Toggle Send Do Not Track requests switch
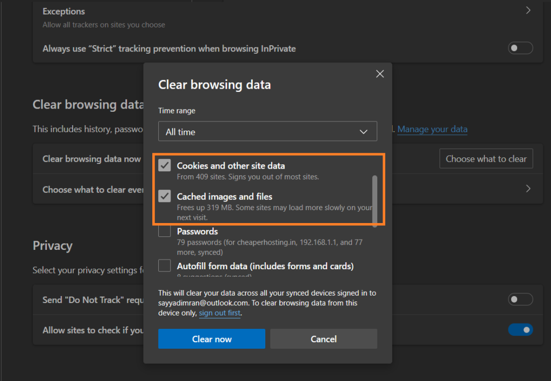 520,299
